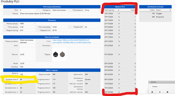Click the Nazwa product name field

point(60,13)
